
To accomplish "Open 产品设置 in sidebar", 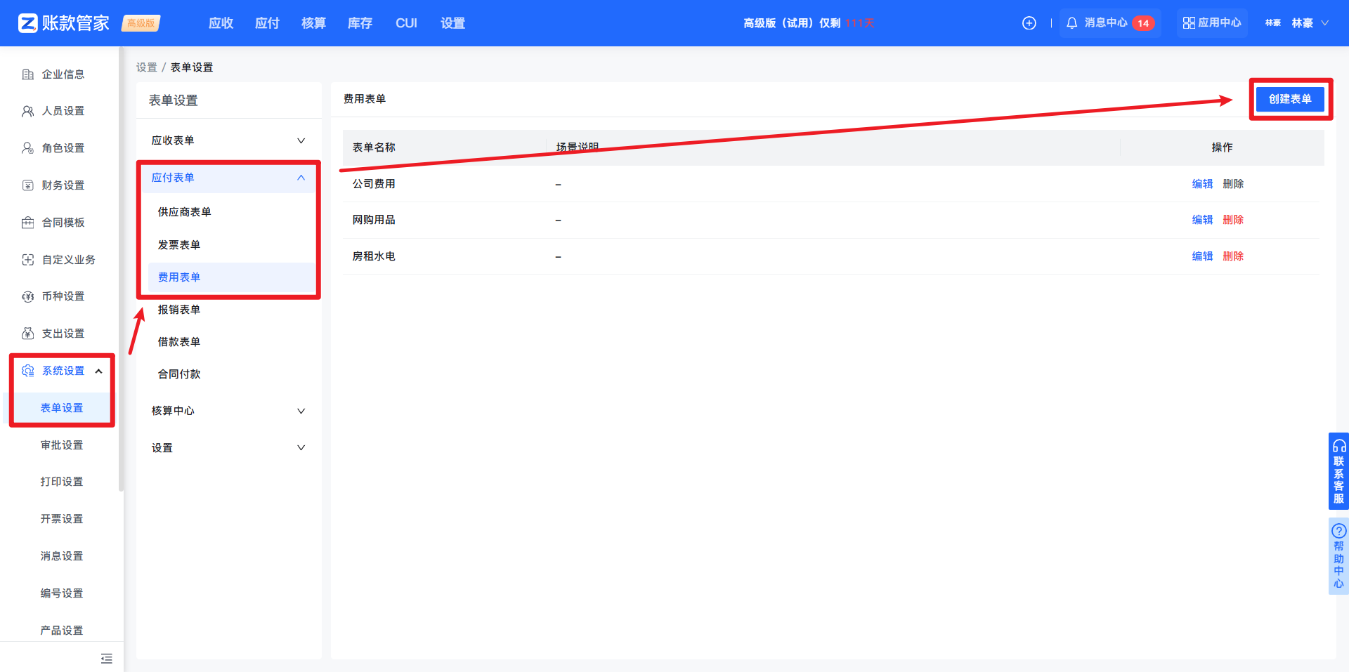I will (62, 631).
